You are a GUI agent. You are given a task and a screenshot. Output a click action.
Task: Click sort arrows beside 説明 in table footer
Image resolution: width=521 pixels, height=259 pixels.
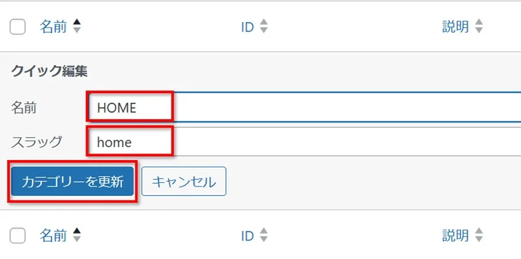pos(479,235)
